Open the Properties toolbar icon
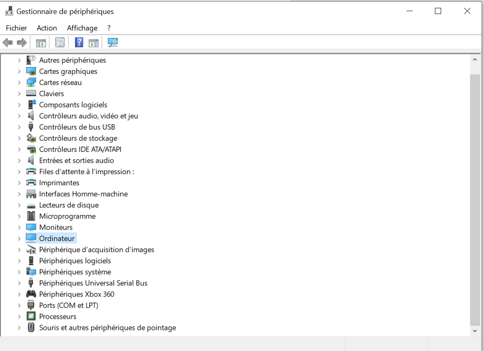The image size is (484, 351). (x=60, y=42)
